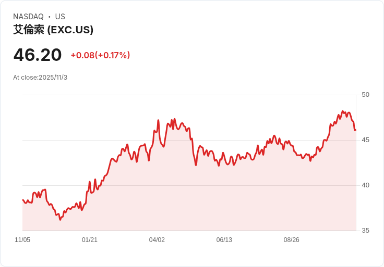This screenshot has height=267, width=384.
Task: Click the lowest dip of the price line
Action: (60, 220)
